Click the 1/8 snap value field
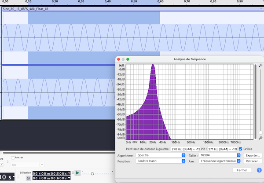Viewport: 264px width, 183px height. 25,165
